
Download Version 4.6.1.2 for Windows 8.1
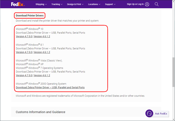point(42,52)
